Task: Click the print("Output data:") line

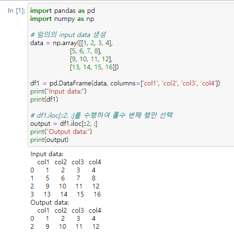Action: coord(61,132)
